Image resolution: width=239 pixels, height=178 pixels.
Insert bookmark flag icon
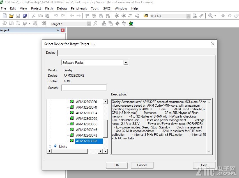pos(87,16)
